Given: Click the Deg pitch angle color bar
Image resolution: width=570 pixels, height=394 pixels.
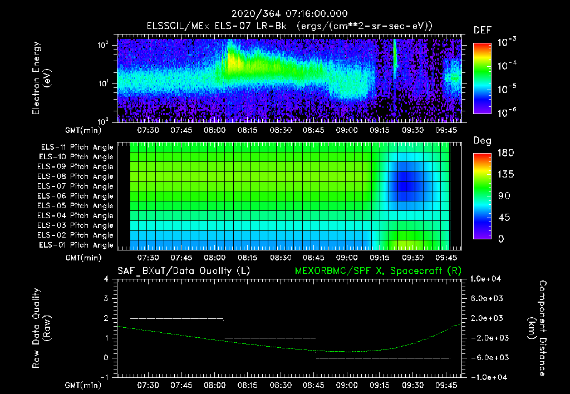Looking at the screenshot, I should click(482, 196).
